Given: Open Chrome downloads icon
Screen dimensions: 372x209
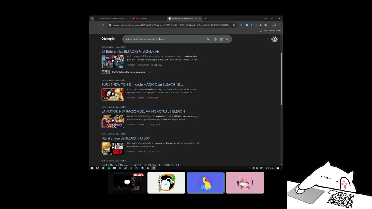Looking at the screenshot, I should click(260, 25).
